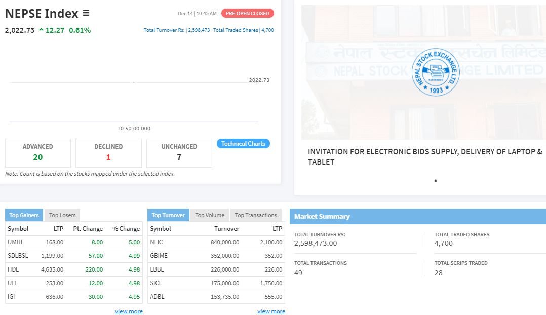The height and width of the screenshot is (315, 546).
Task: Click the index percent change 0.61%
Action: (80, 30)
